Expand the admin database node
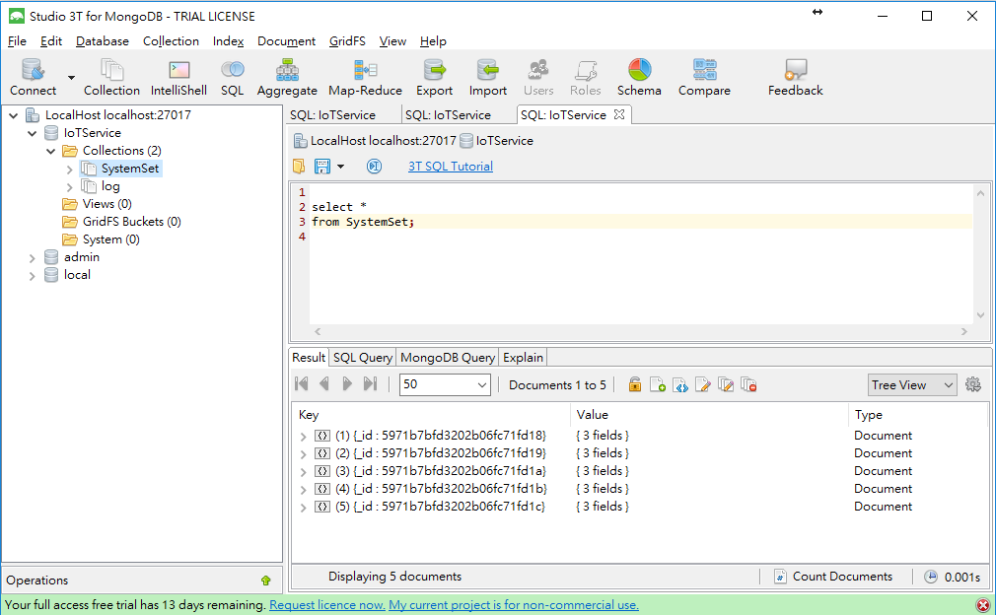Viewport: 996px width, 615px height. coord(32,257)
